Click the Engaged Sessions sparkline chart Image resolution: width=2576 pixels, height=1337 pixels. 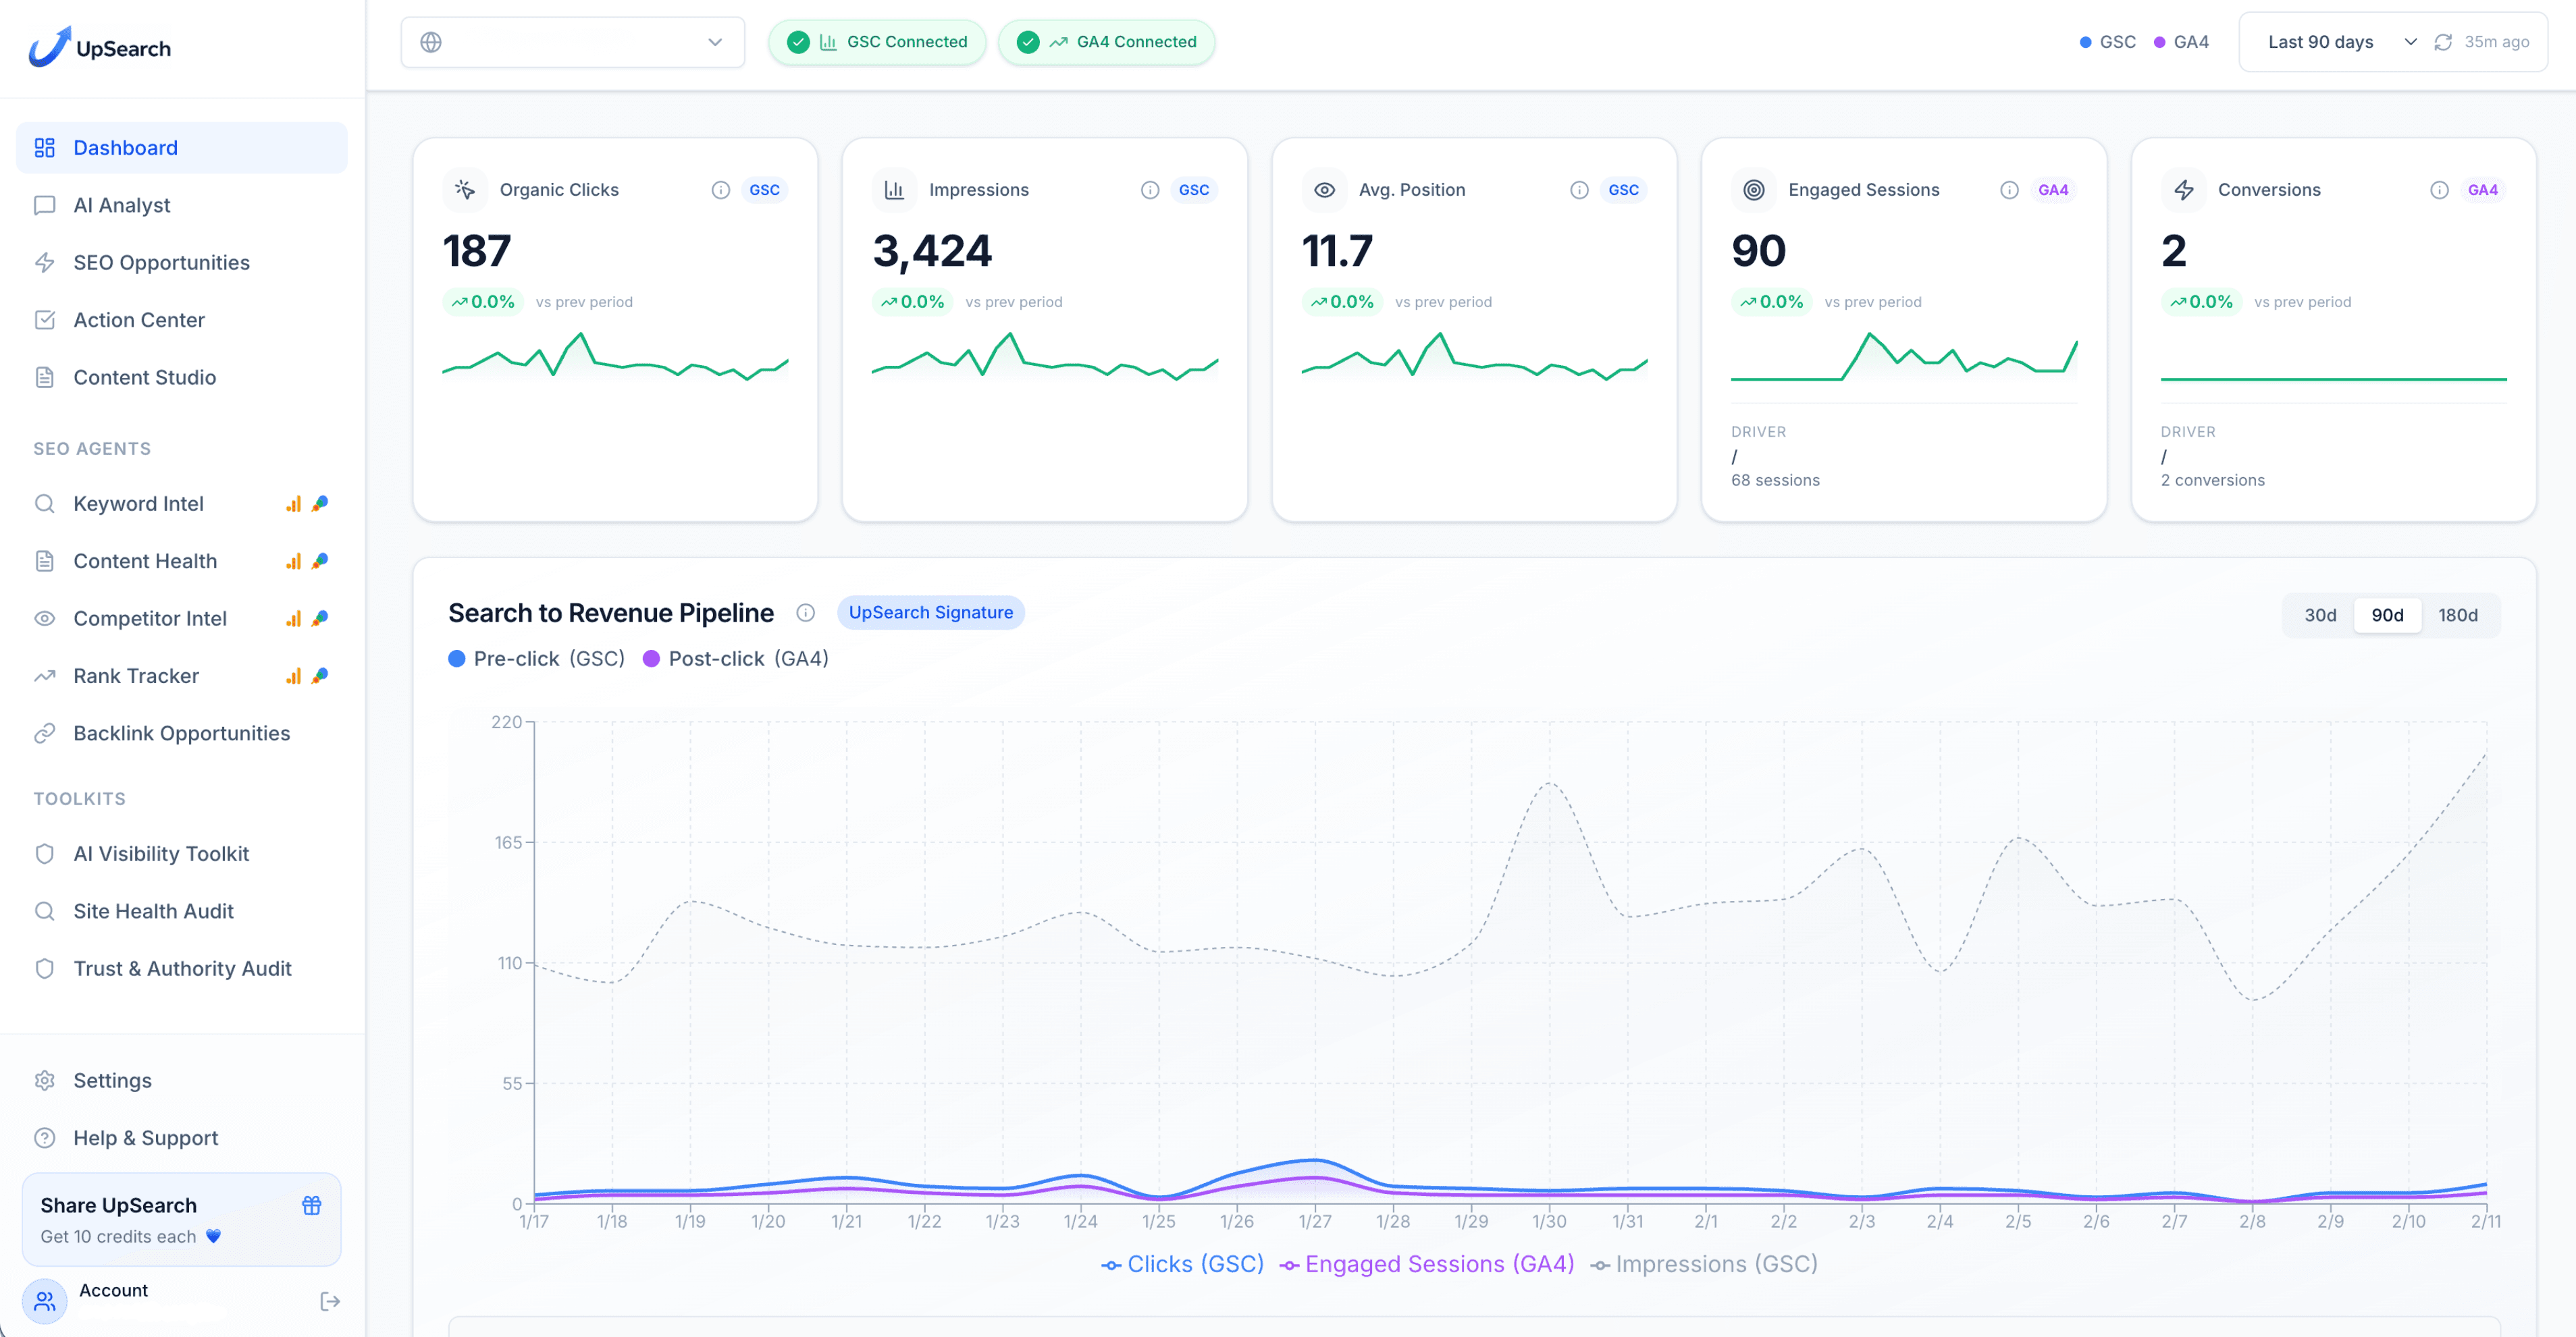click(1904, 357)
